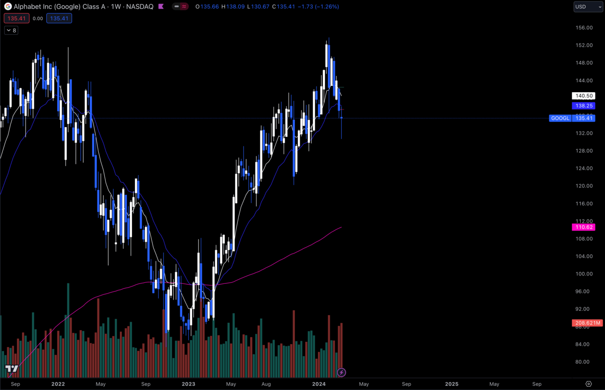Click the white 140.50 moving average price label
This screenshot has height=390, width=605.
(584, 96)
